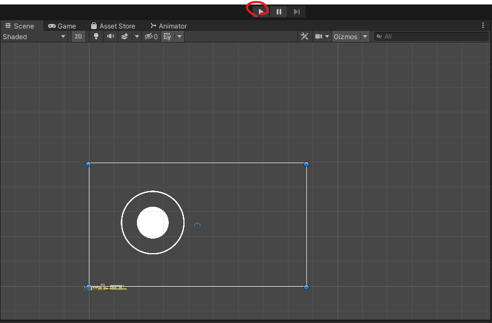Viewport: 492px width, 323px height.
Task: Toggle the scene grid visibility icon
Action: tap(167, 37)
